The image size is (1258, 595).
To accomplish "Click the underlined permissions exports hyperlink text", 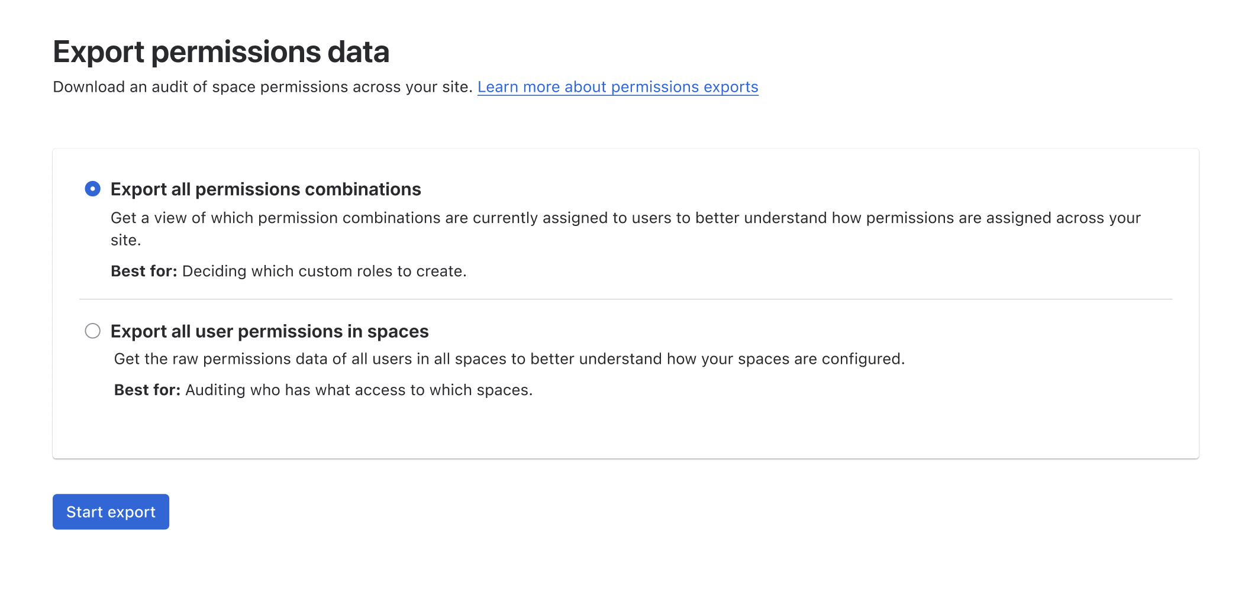I will [617, 87].
